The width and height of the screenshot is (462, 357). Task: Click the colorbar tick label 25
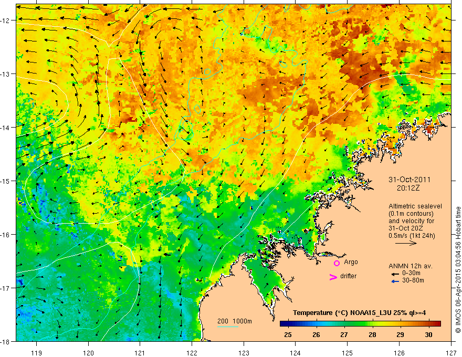coord(288,335)
